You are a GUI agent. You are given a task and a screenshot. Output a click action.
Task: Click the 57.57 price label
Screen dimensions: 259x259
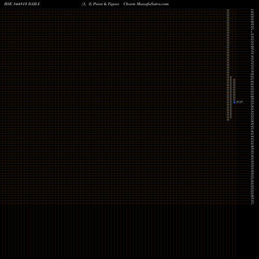tap(239, 102)
